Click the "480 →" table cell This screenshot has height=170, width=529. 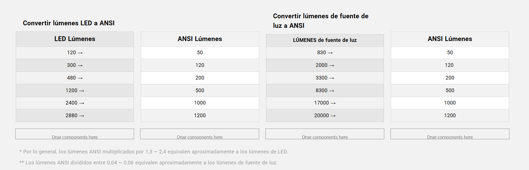(75, 78)
